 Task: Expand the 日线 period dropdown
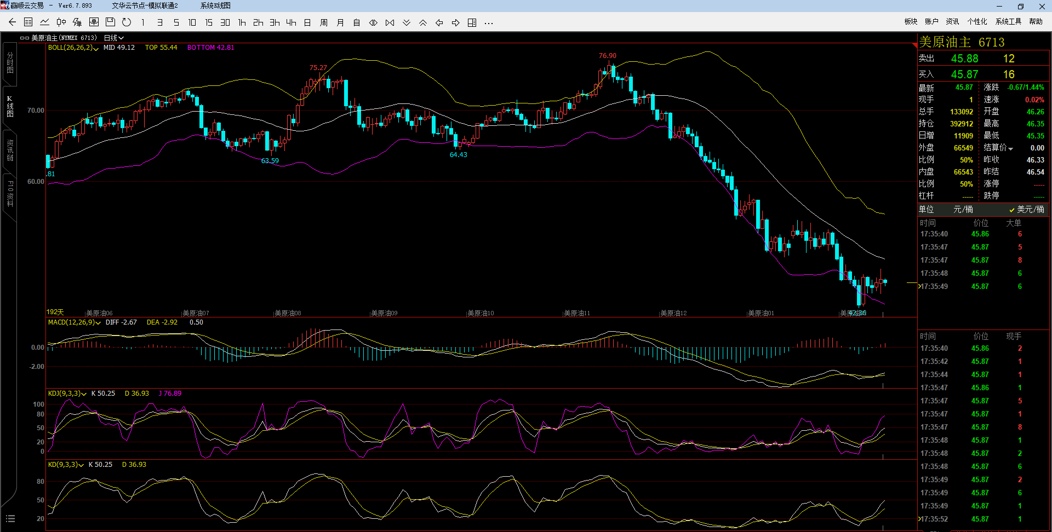(114, 38)
